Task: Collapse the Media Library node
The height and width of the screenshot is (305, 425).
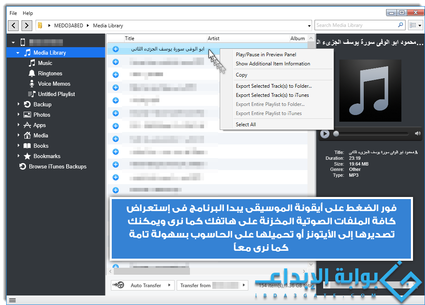Action: 18,53
